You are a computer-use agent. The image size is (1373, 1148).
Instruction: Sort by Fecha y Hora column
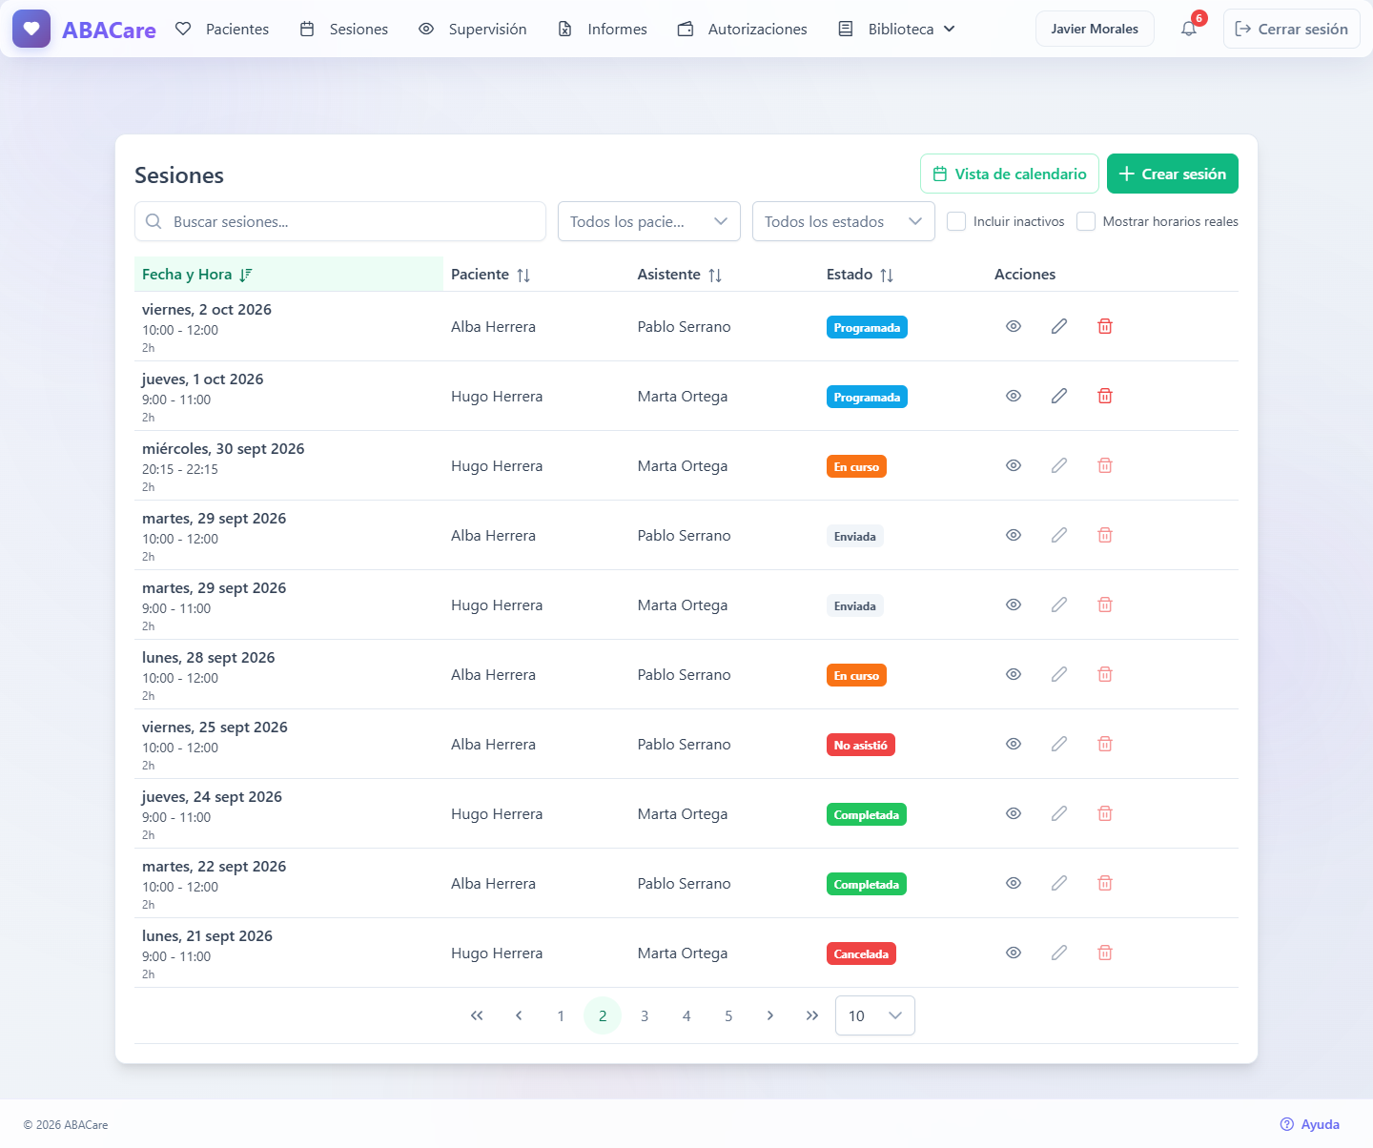(289, 275)
